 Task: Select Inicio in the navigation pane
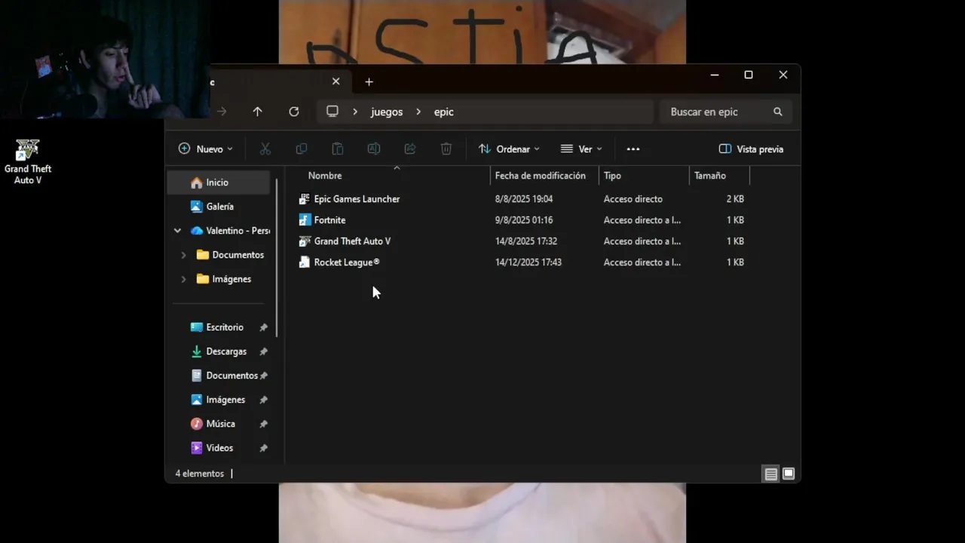point(218,183)
